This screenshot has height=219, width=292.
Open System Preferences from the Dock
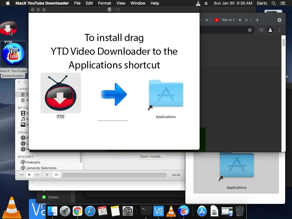tap(127, 211)
